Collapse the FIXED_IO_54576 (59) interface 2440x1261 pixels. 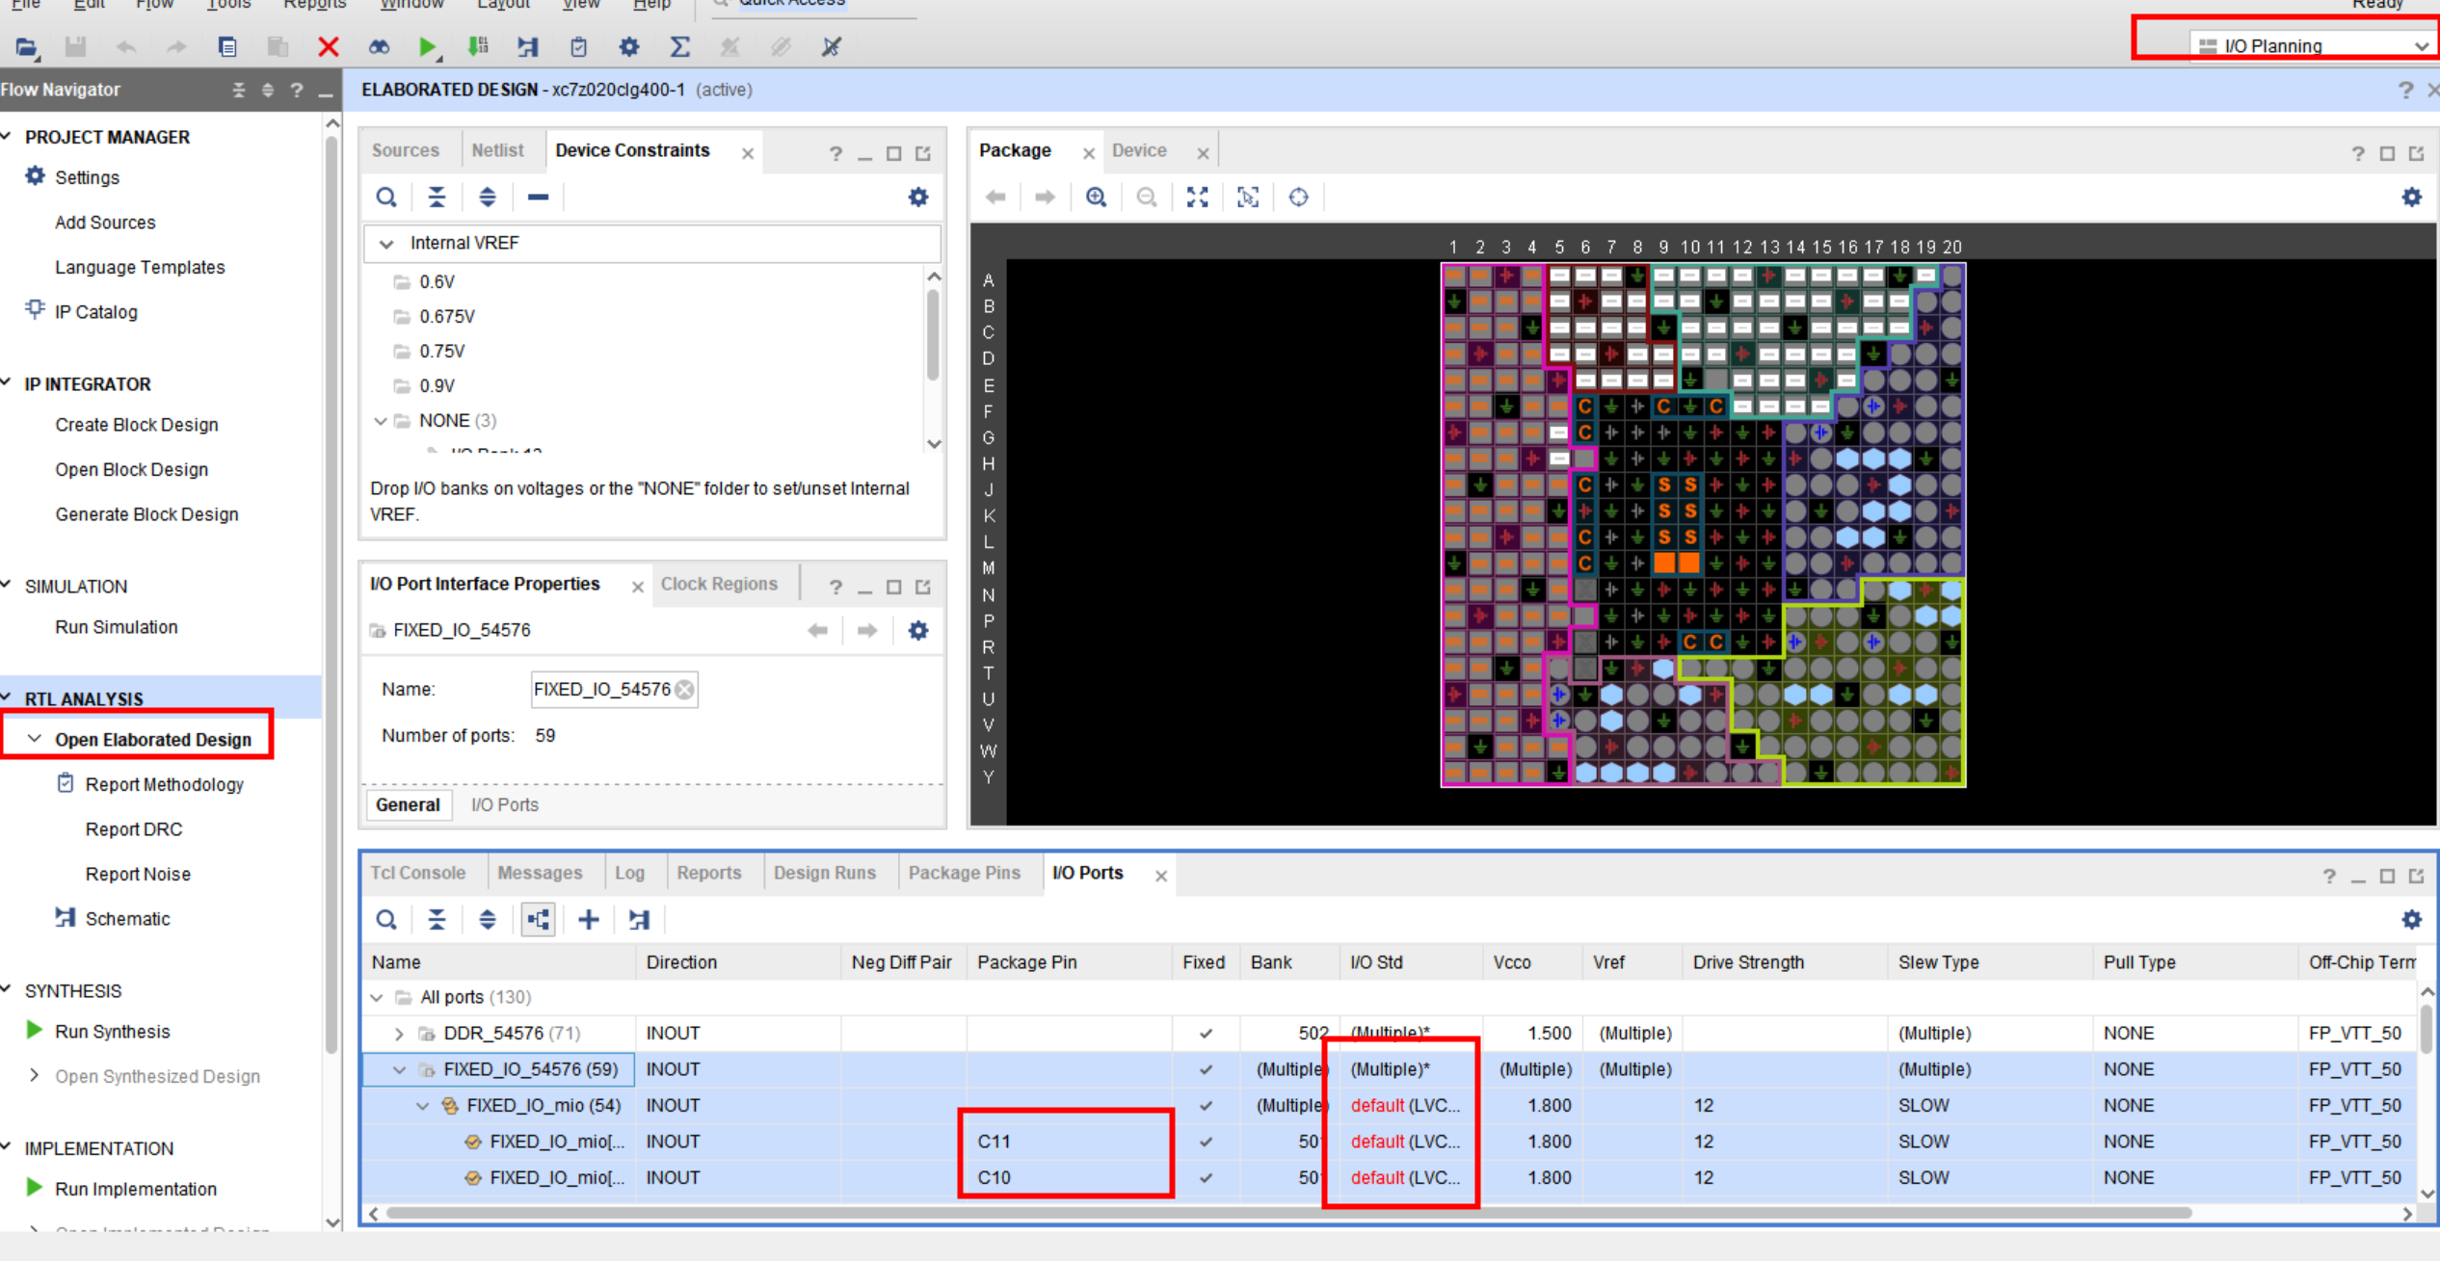tap(399, 1070)
